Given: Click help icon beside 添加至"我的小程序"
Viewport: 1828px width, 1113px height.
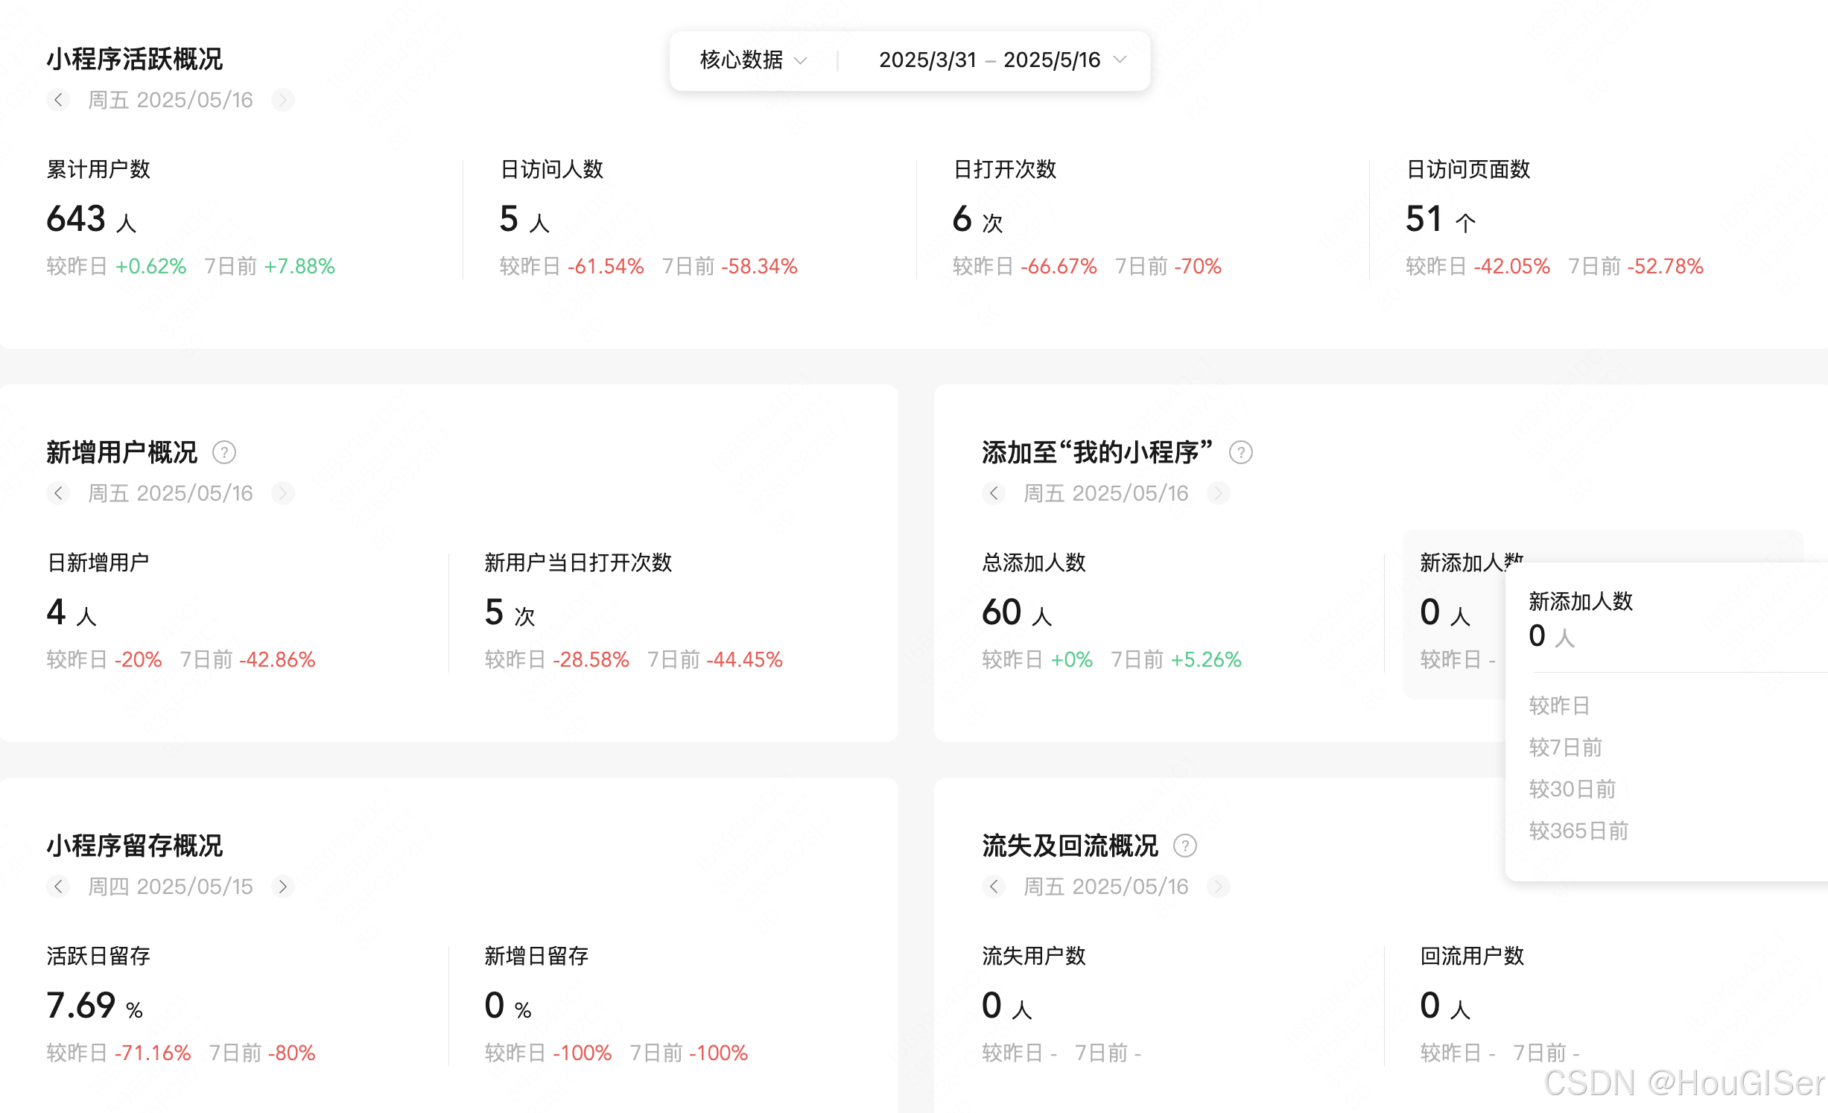Looking at the screenshot, I should [x=1240, y=452].
